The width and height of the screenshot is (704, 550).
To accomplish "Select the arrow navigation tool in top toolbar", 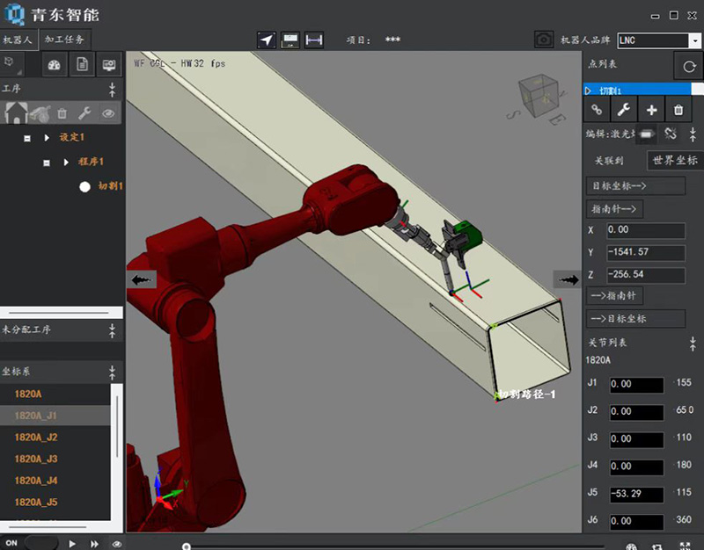I will tap(267, 40).
